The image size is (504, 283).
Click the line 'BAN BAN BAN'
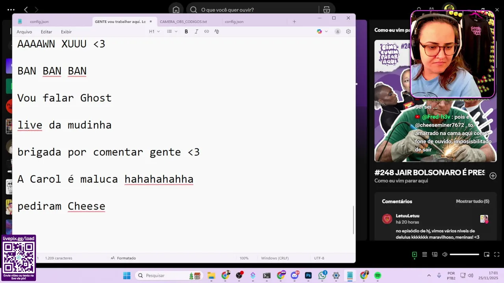[52, 71]
